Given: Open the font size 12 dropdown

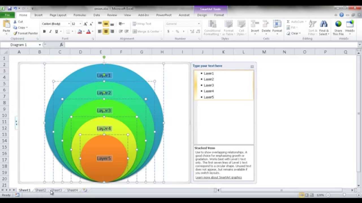Looking at the screenshot, I should [80, 24].
